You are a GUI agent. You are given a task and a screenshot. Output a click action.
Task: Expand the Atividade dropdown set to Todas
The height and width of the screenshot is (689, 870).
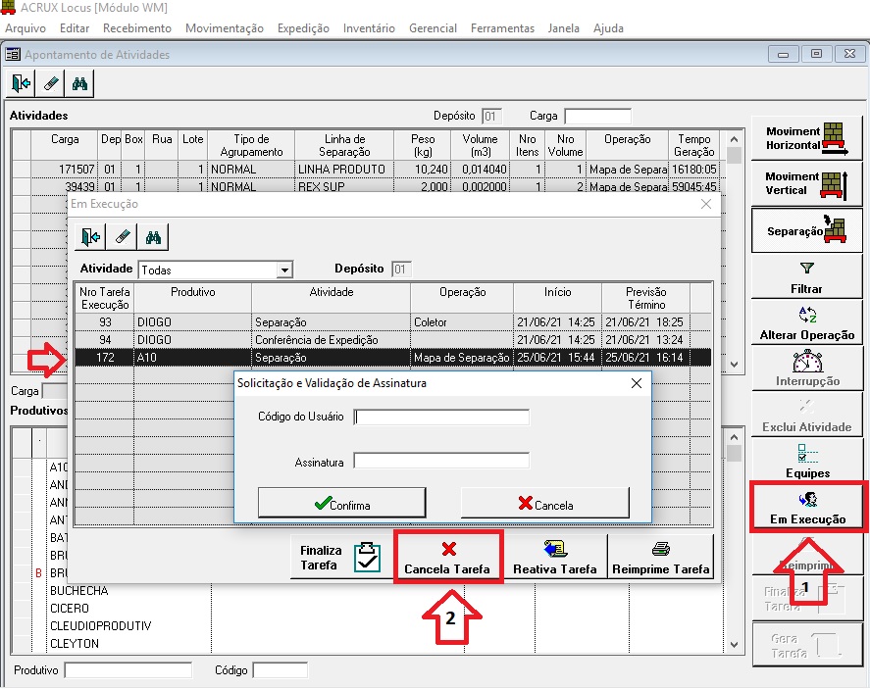pos(284,270)
